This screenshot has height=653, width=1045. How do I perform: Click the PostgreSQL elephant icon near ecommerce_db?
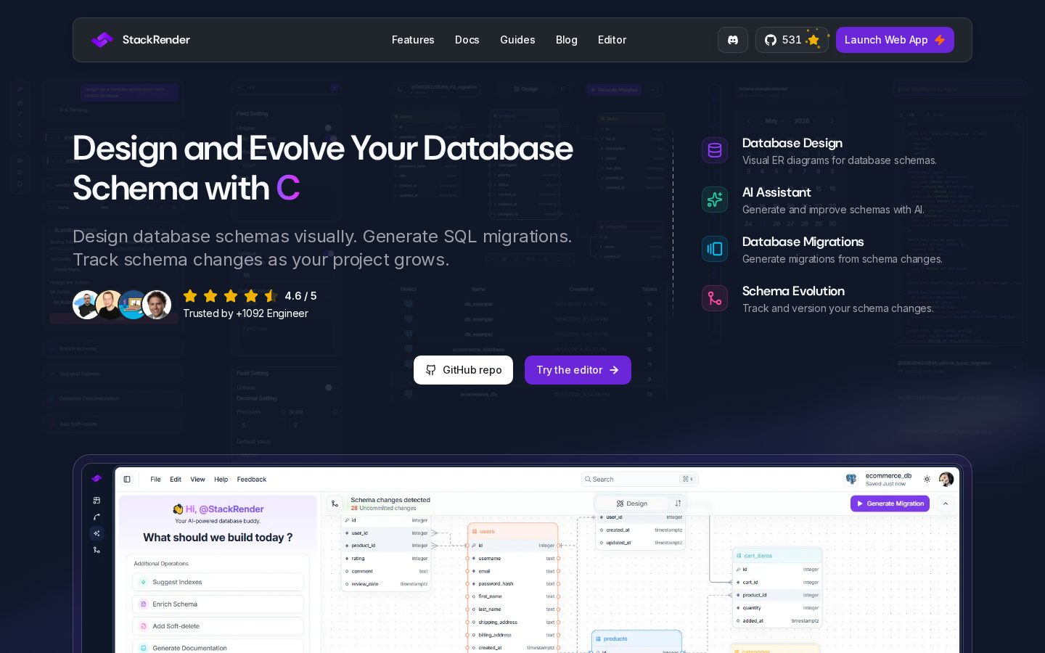tap(851, 480)
